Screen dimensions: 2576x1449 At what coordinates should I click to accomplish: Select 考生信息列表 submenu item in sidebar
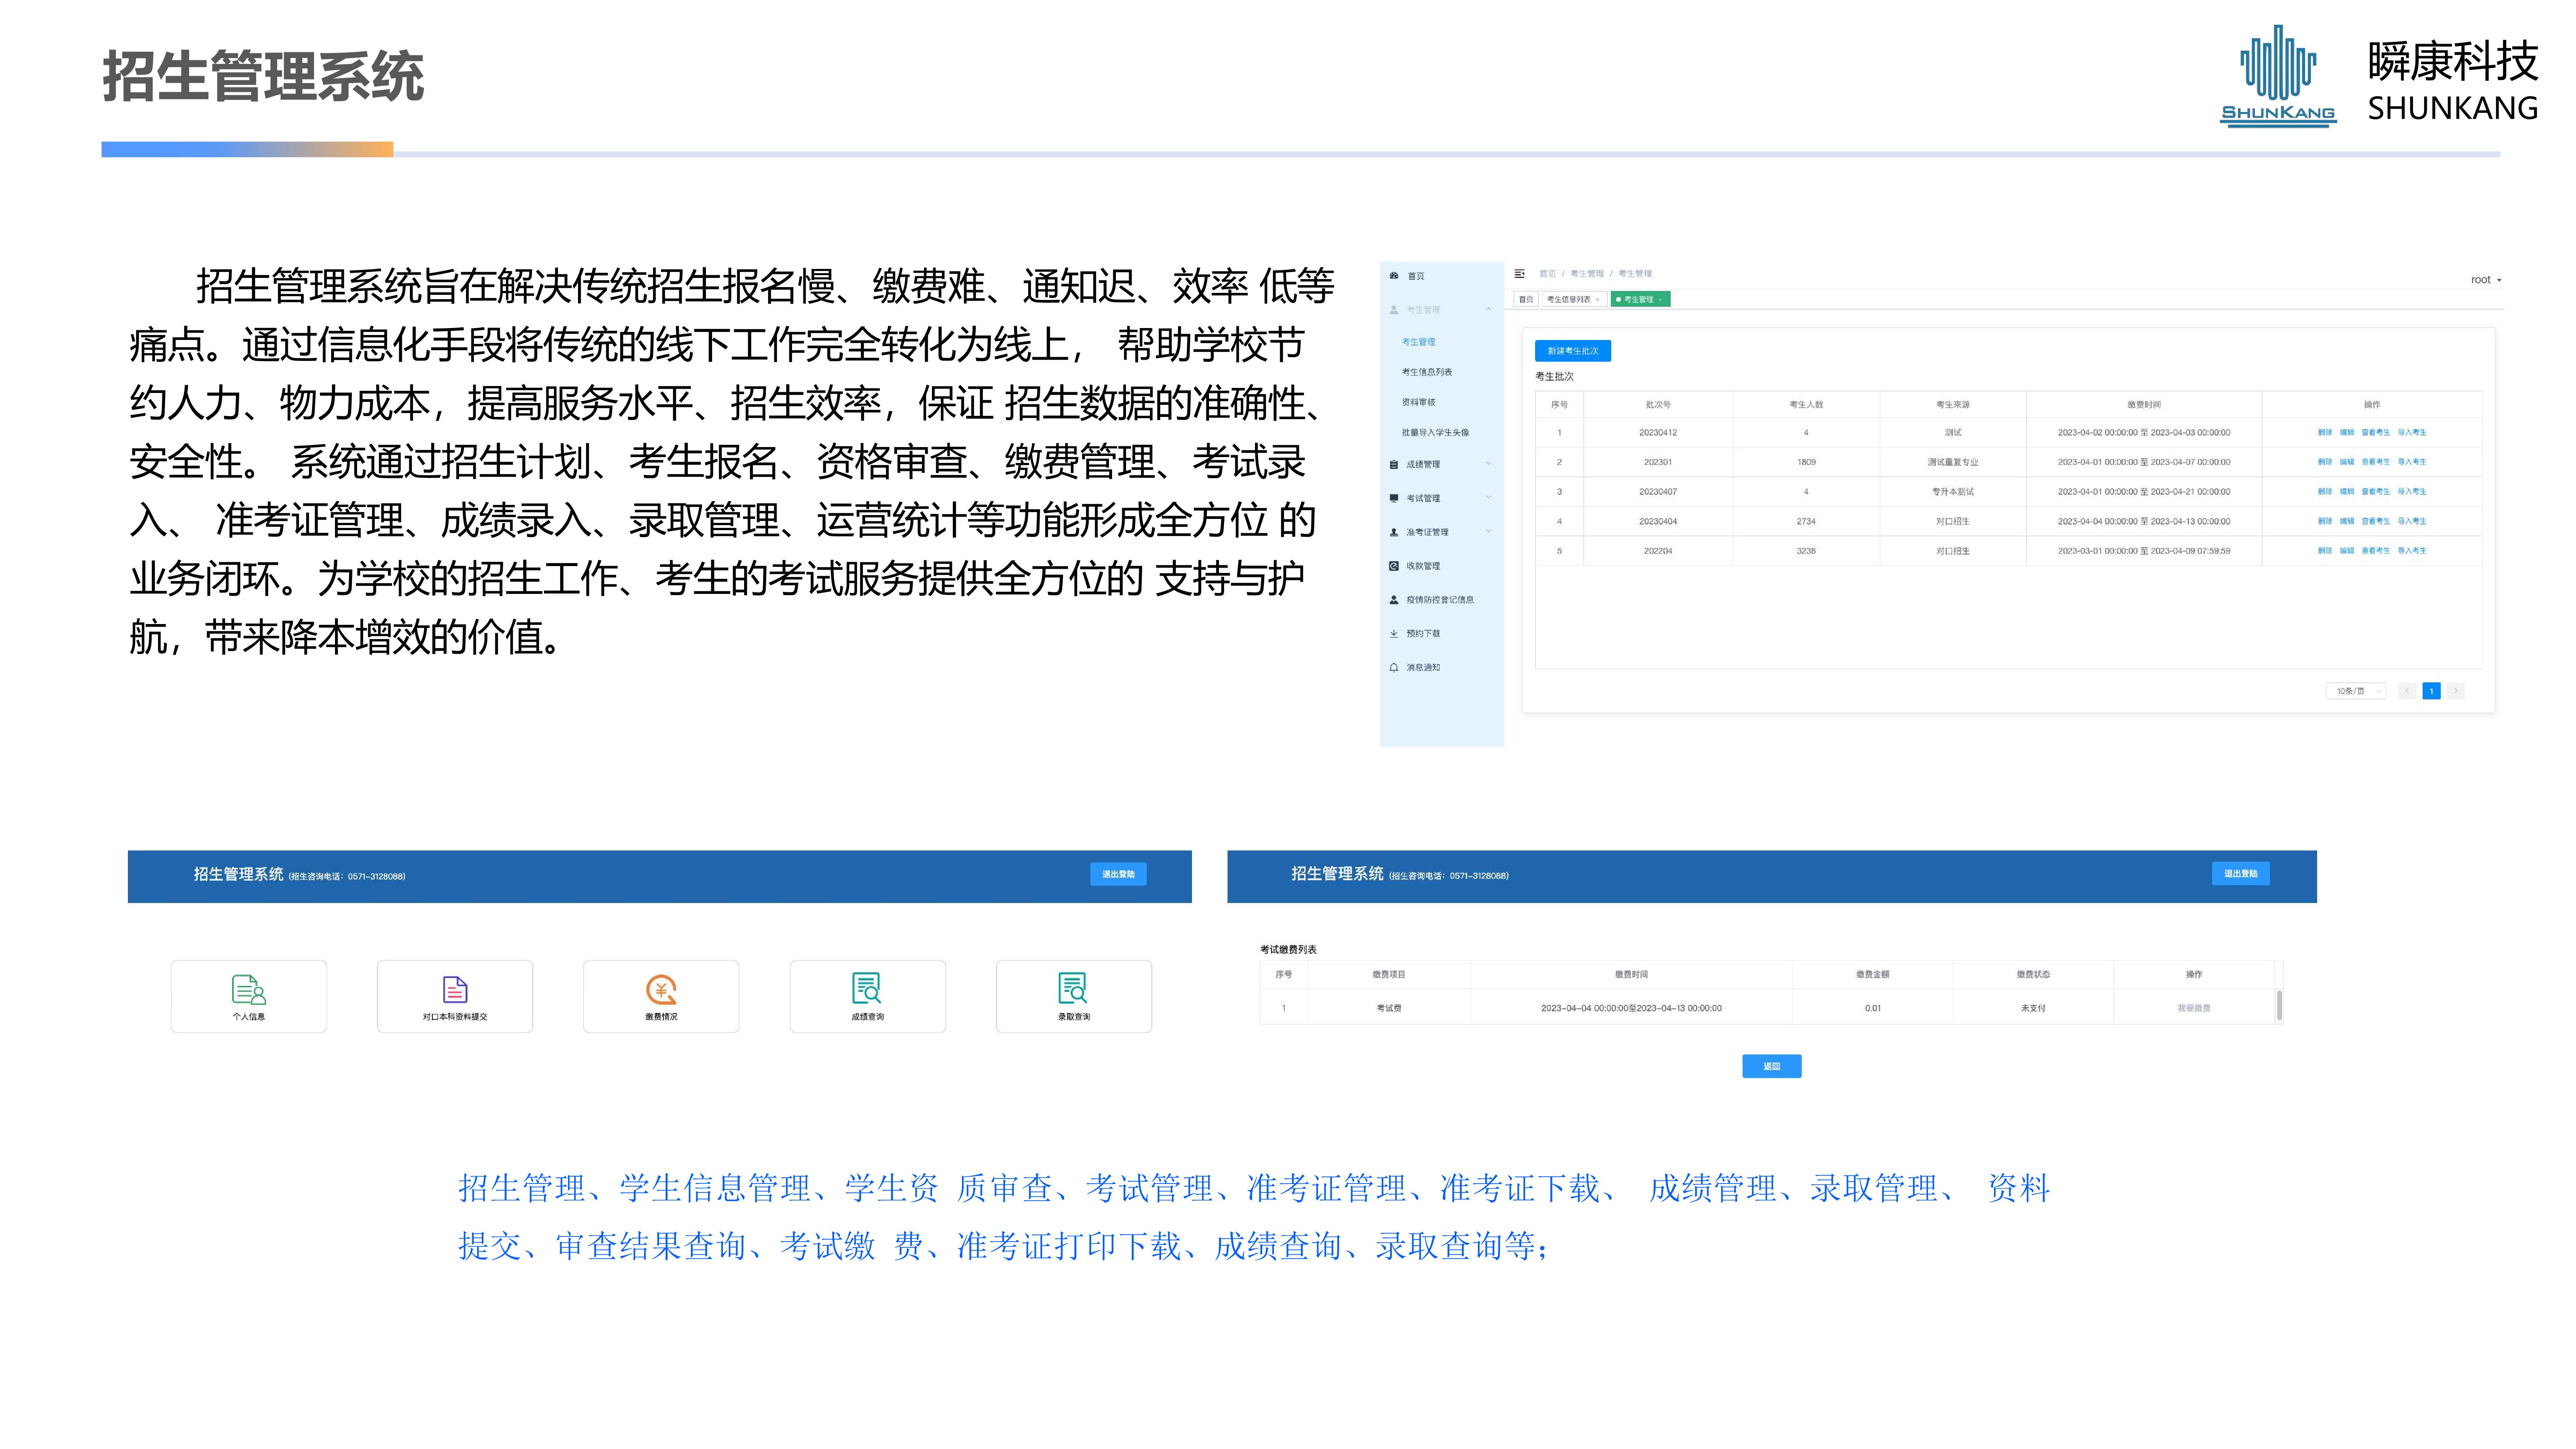pos(1427,372)
